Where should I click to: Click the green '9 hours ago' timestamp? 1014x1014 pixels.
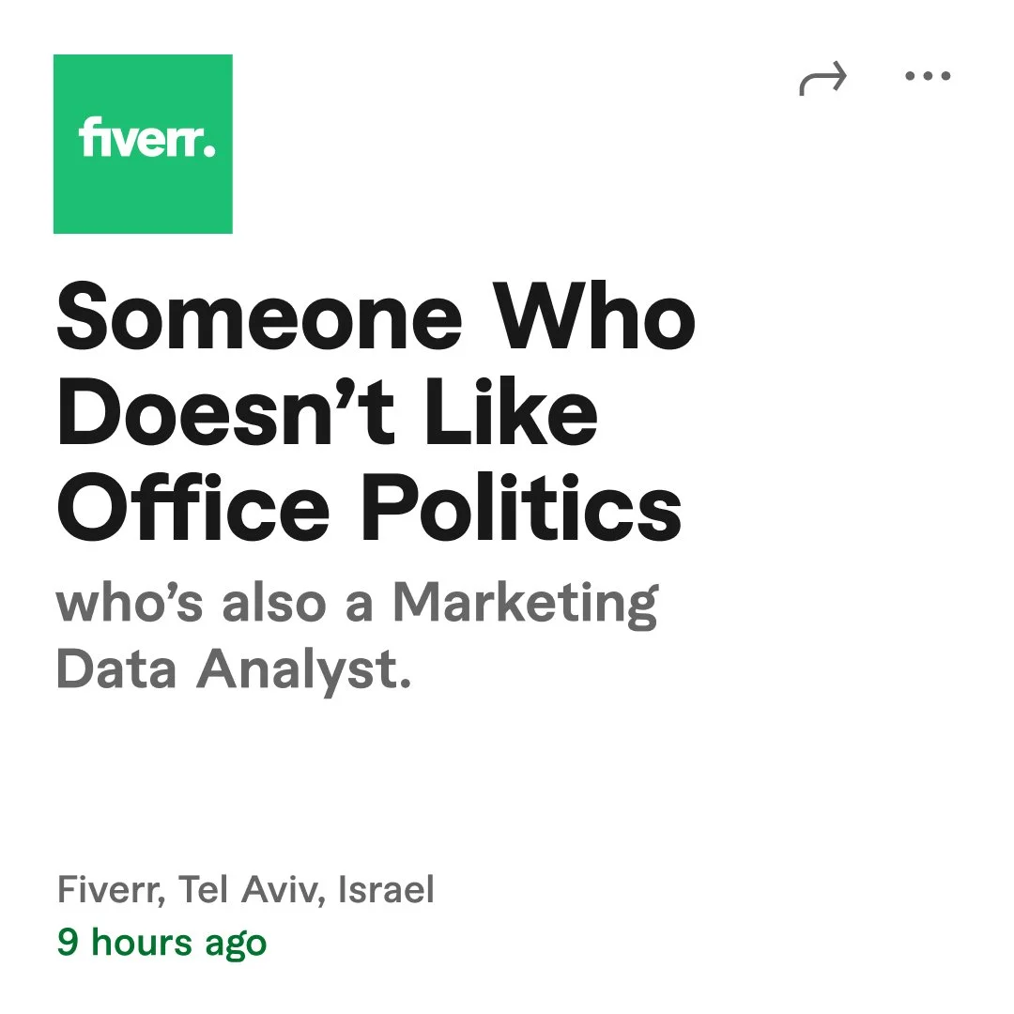click(161, 942)
